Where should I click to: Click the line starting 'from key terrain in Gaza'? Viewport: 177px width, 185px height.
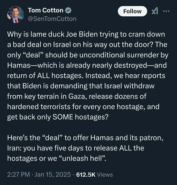[77, 96]
